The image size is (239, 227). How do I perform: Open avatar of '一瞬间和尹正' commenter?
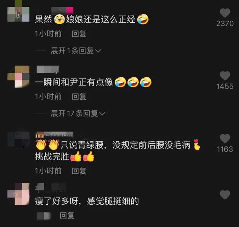18,77
